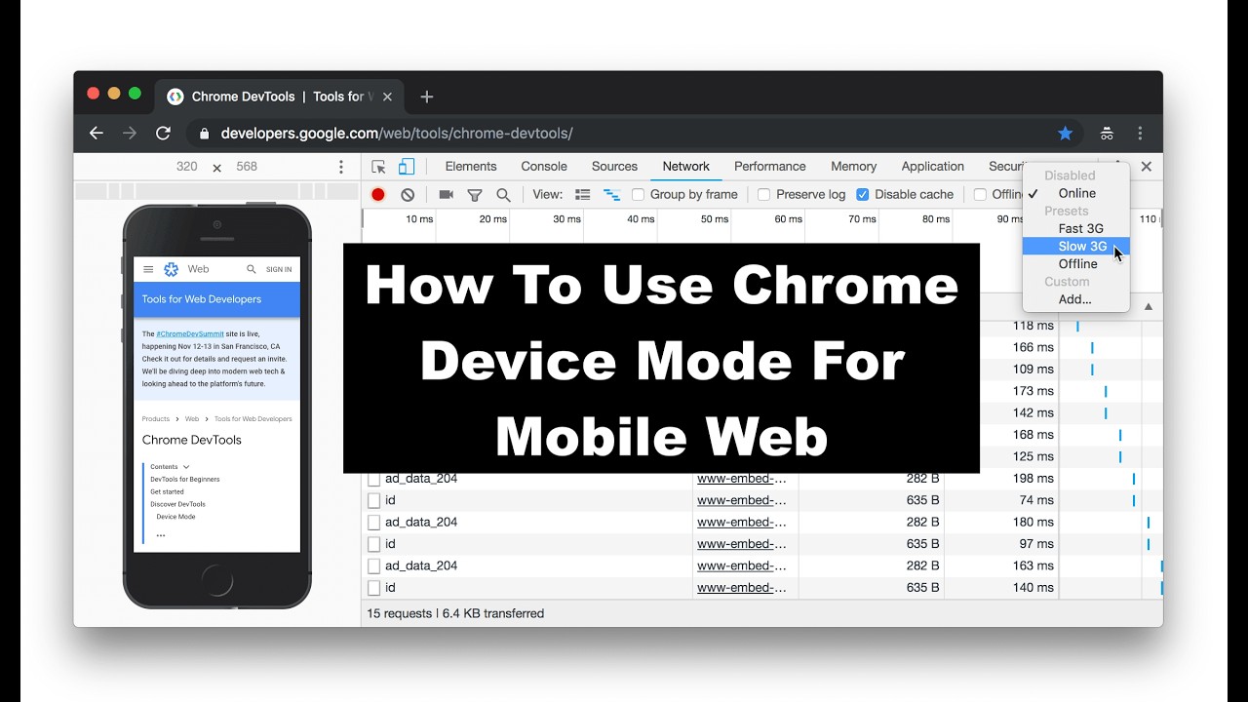Clear the network log icon

pyautogui.click(x=408, y=195)
